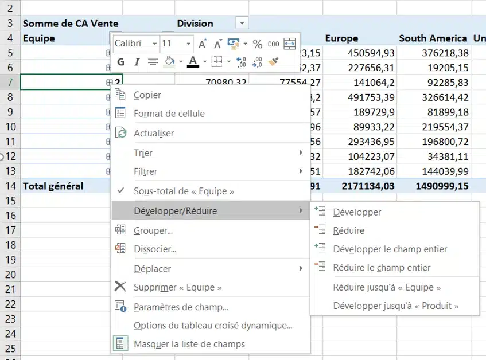Select cell with value 450594,93

360,53
